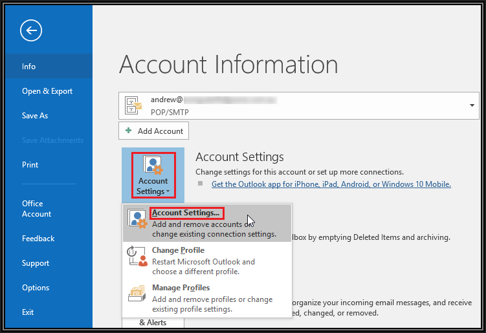Click the greyed-out Save Attachments item
This screenshot has width=486, height=333.
pos(52,140)
